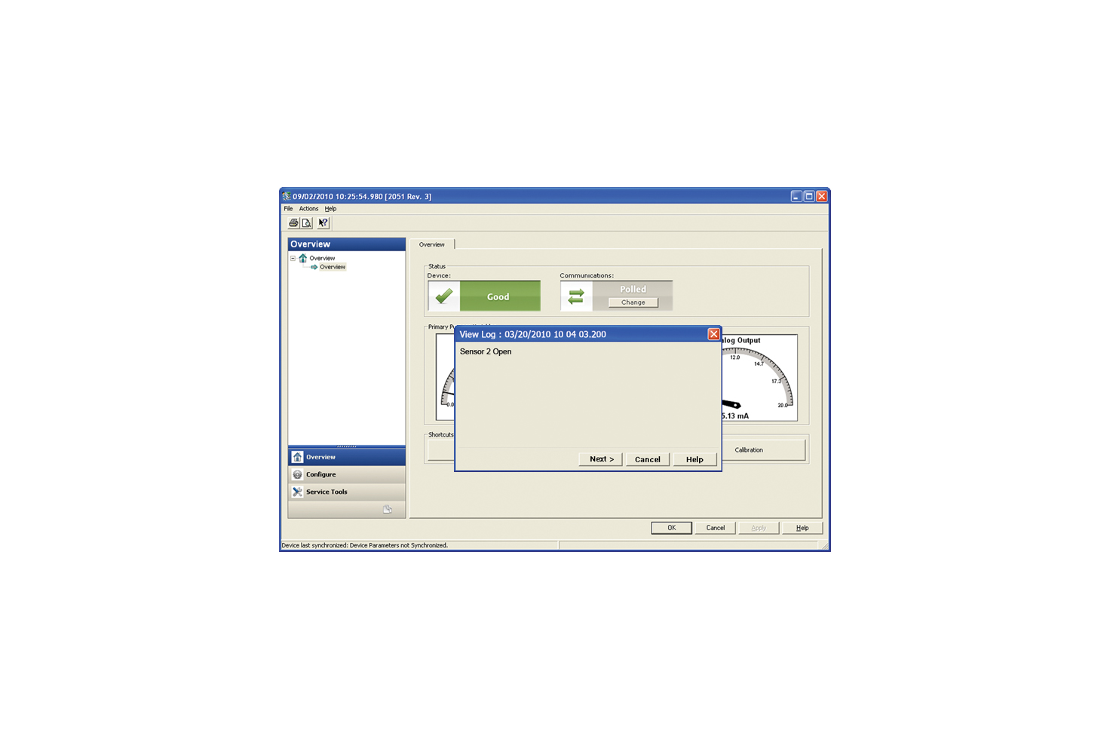The image size is (1110, 739).
Task: Click the Overview panel header
Action: coord(347,244)
